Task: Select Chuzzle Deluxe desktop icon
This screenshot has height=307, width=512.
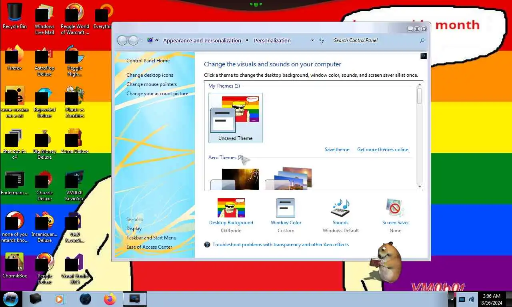Action: click(x=44, y=185)
